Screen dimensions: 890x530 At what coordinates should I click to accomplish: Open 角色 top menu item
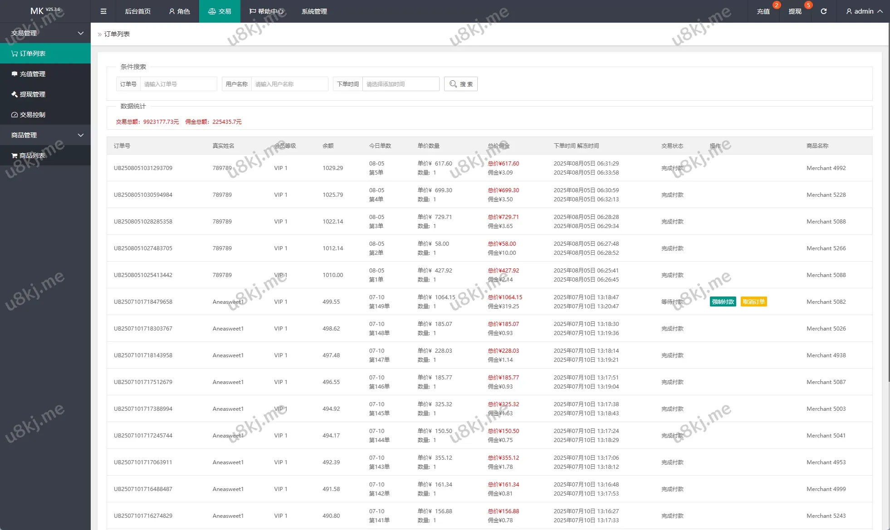click(x=179, y=11)
